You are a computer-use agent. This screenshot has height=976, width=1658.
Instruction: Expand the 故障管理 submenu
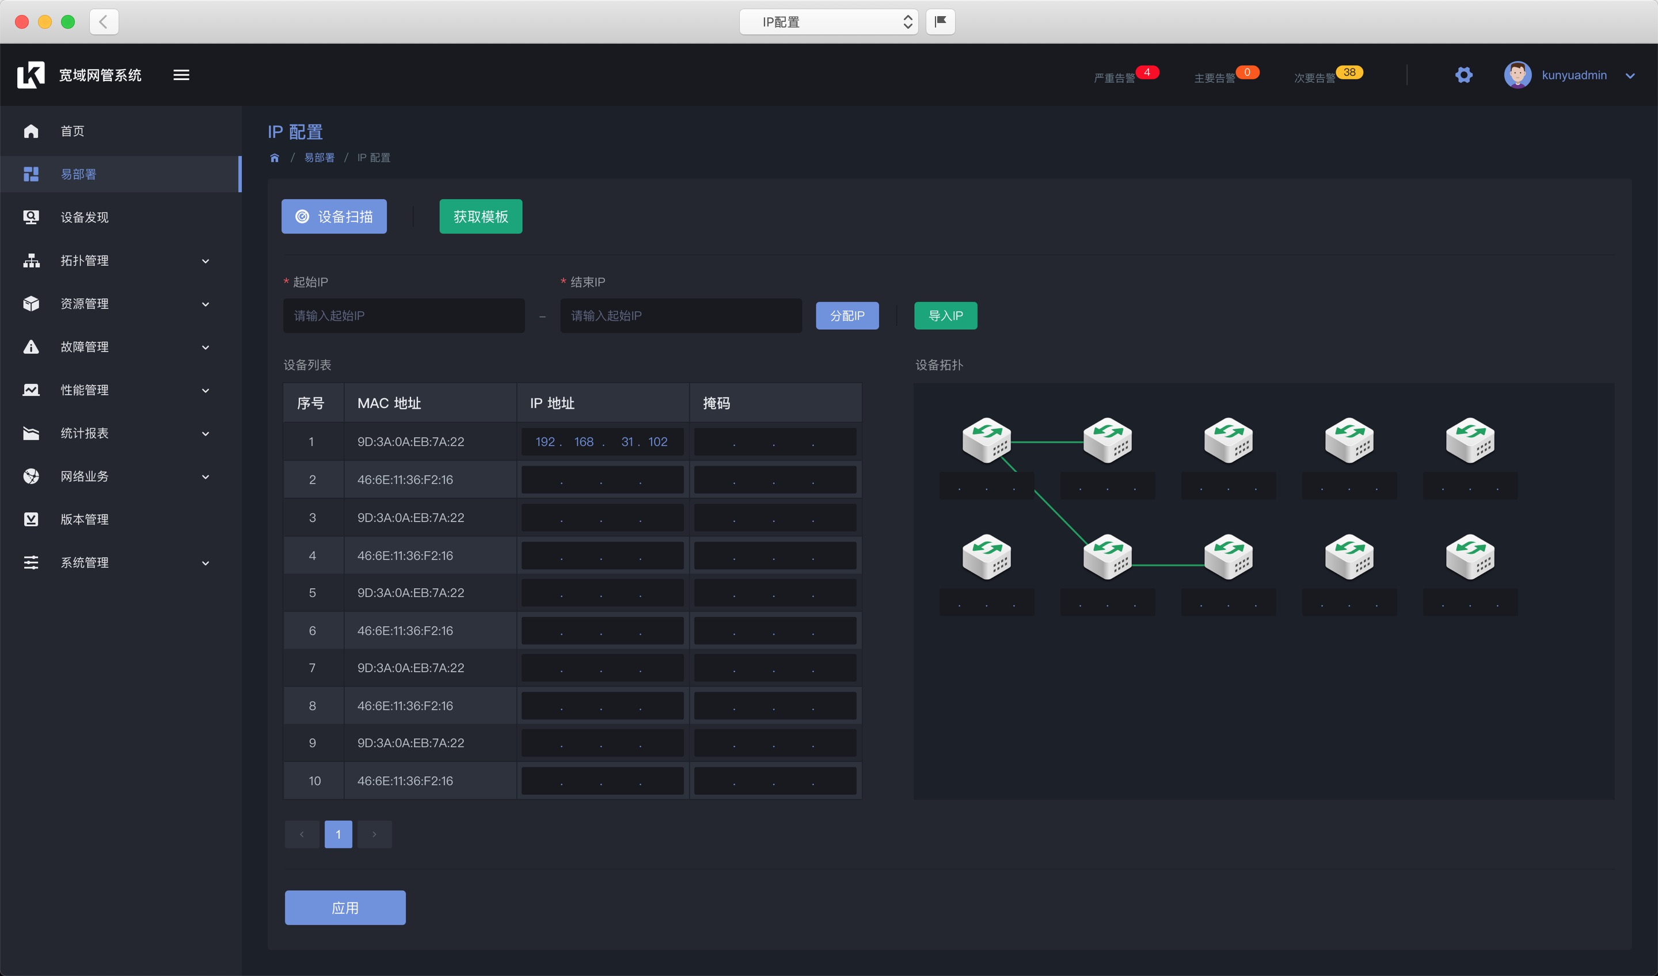point(206,347)
